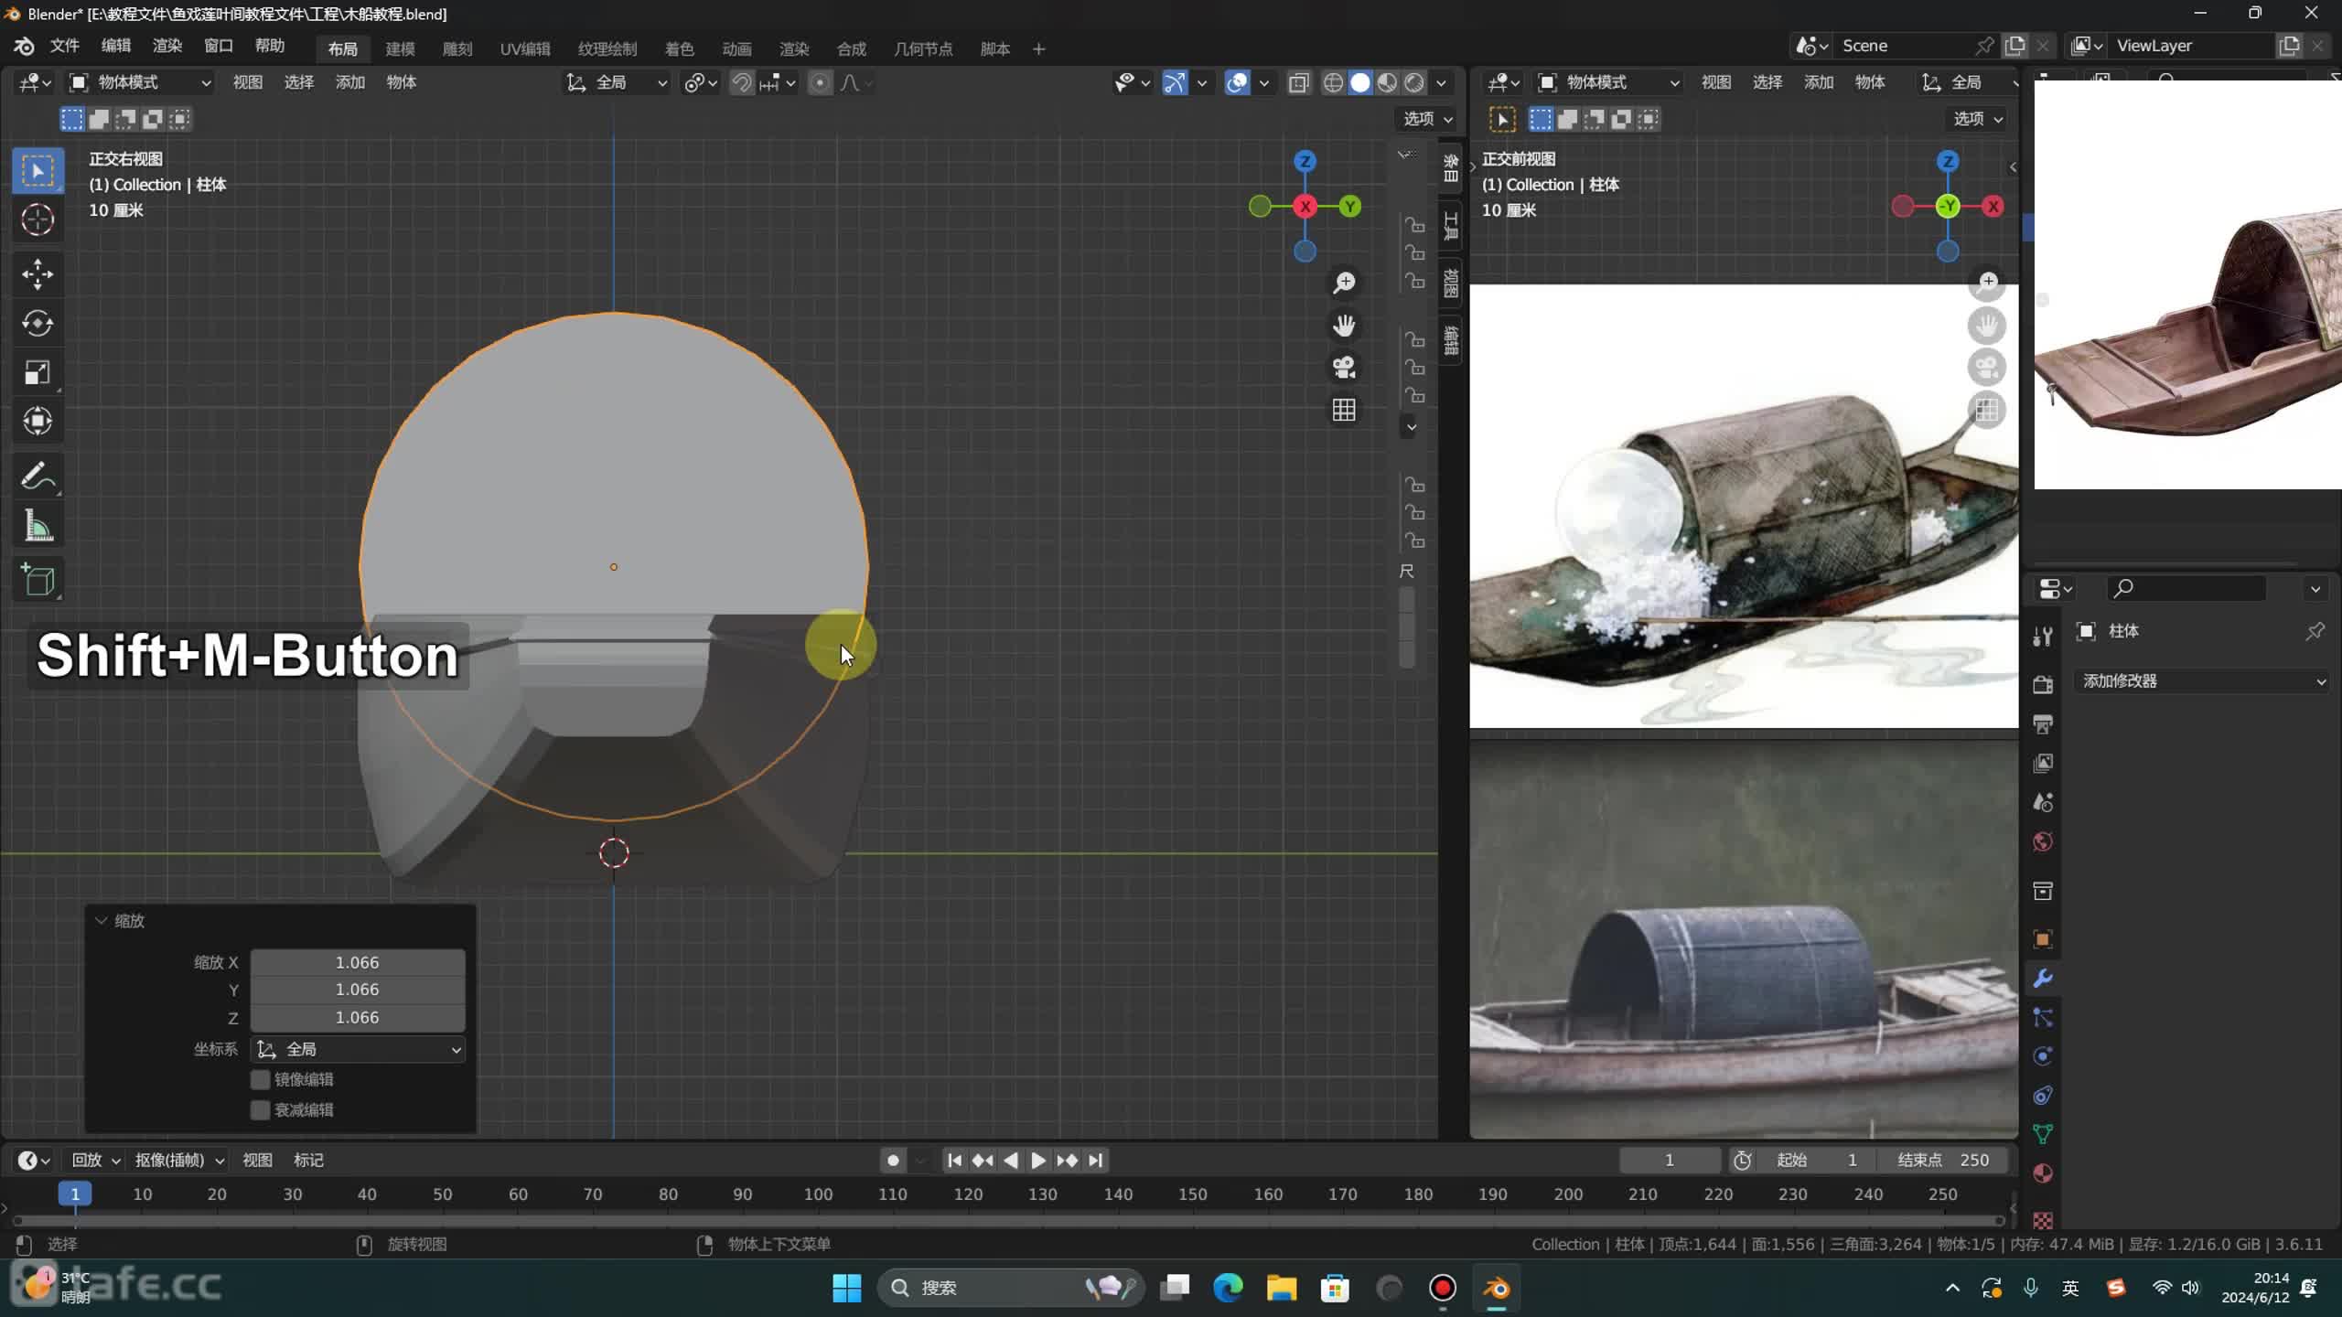This screenshot has height=1317, width=2342.
Task: Open the 编辑 menu
Action: 116,46
